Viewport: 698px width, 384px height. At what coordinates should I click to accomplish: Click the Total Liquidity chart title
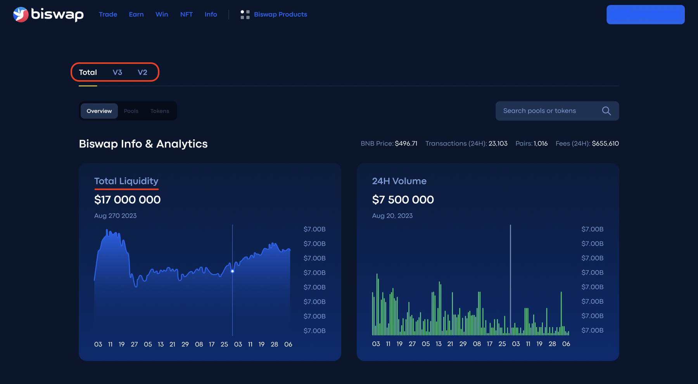point(126,181)
